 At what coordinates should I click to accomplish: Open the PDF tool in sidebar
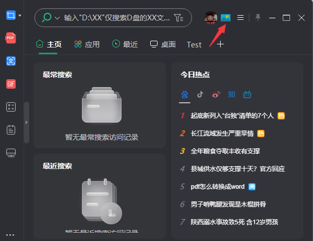tap(10, 38)
